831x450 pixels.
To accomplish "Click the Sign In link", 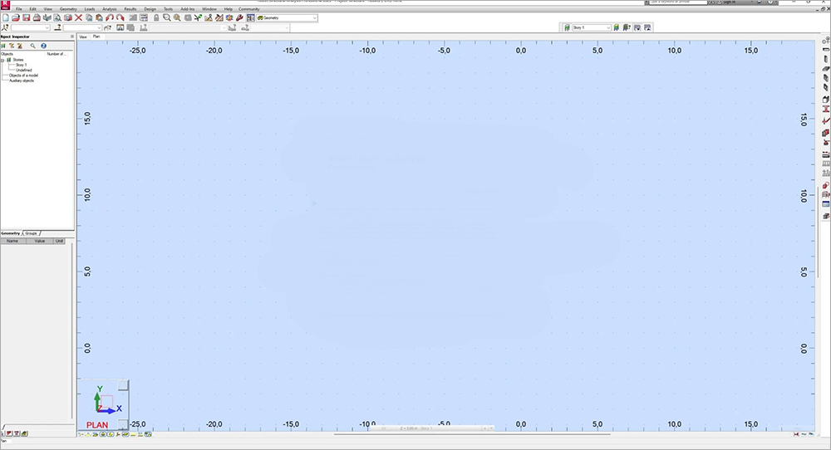I will point(730,2).
